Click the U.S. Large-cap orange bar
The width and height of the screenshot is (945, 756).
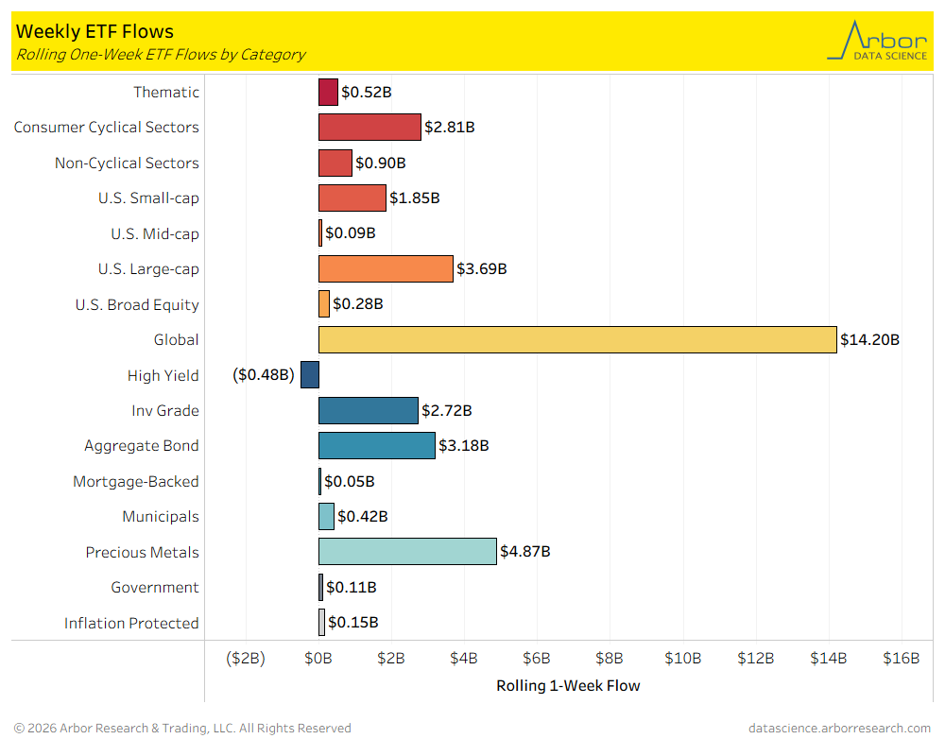coord(386,269)
